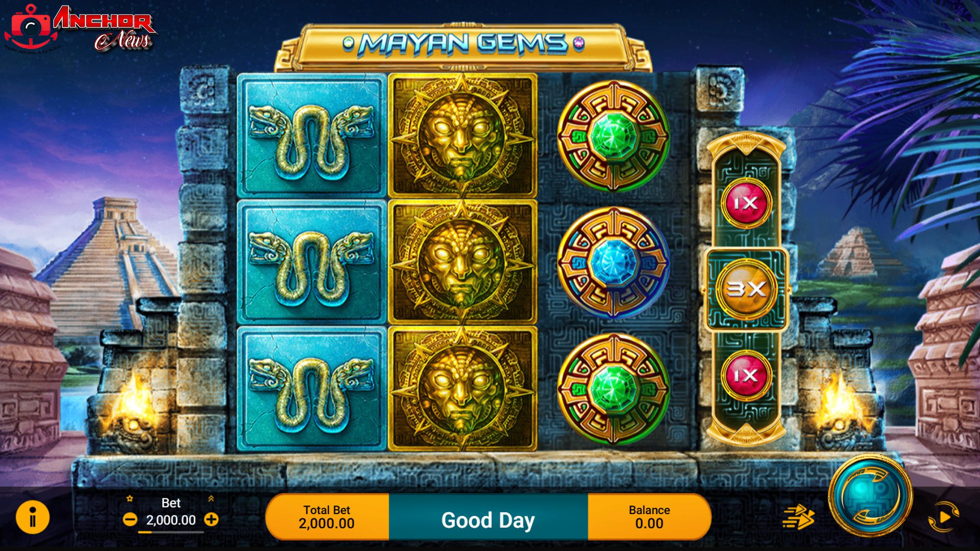Select the 3x multiplier orb

click(746, 289)
